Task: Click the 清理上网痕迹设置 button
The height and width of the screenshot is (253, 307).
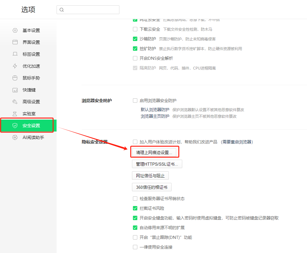Action: (x=154, y=152)
